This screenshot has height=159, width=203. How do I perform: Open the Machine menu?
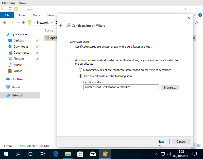(8, 3)
